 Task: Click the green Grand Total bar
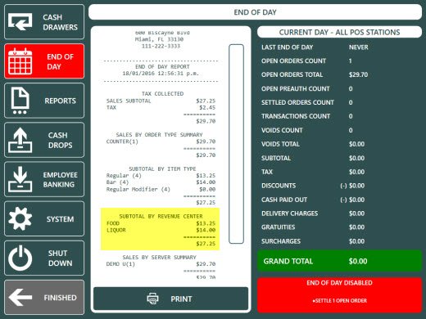[x=339, y=261]
